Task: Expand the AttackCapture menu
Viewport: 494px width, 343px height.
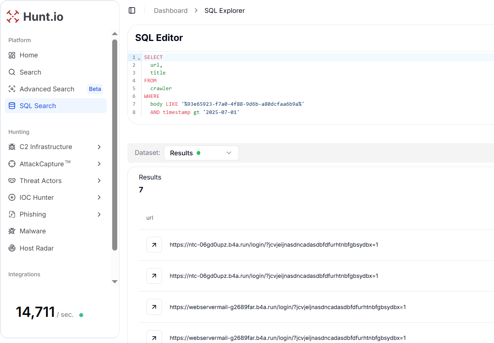Action: 99,164
